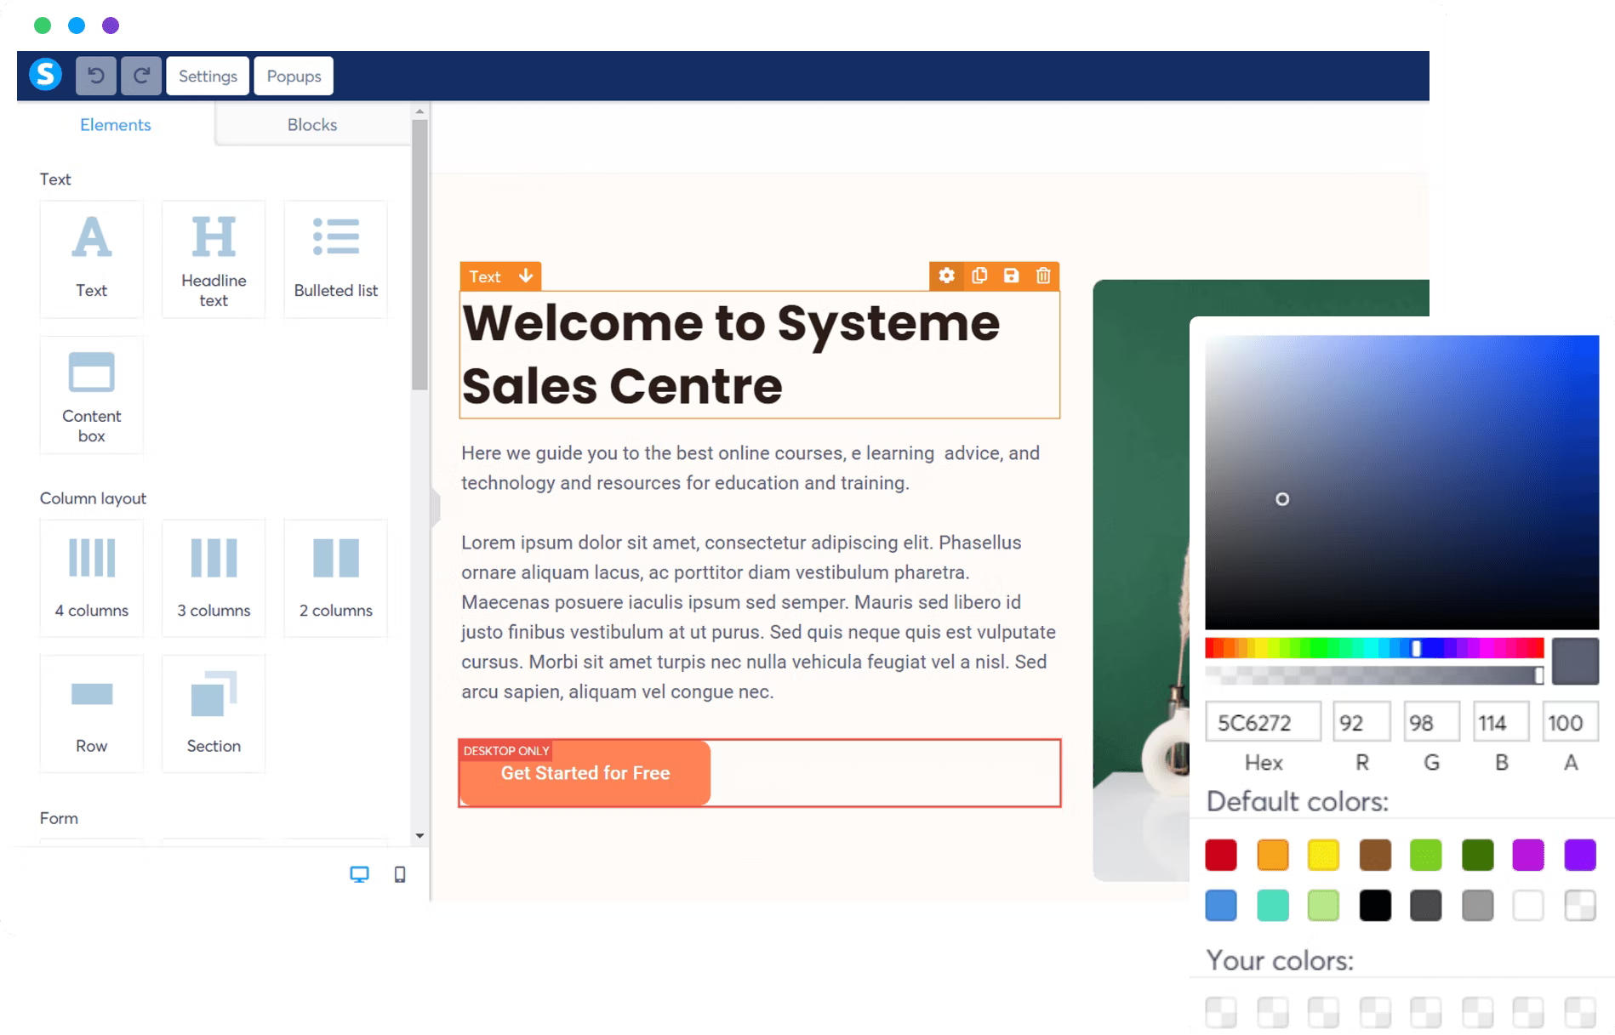Choose the light green default color
1615x1035 pixels.
[1426, 855]
